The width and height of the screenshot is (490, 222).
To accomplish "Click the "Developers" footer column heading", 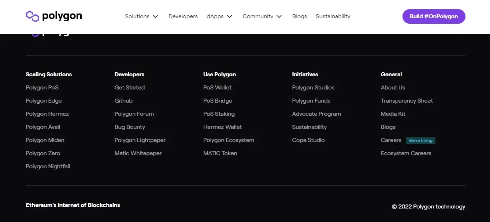I will 129,74.
